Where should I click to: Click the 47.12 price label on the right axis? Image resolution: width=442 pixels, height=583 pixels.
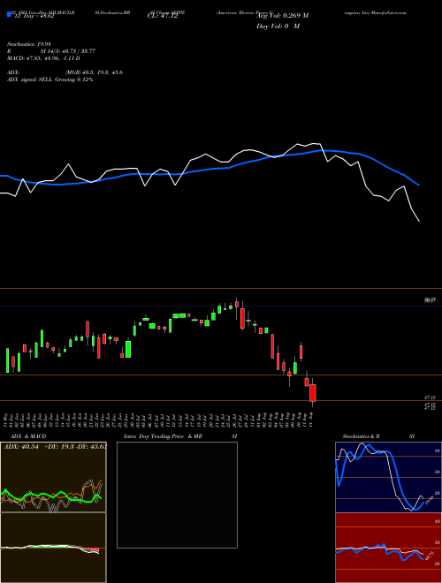pos(431,397)
